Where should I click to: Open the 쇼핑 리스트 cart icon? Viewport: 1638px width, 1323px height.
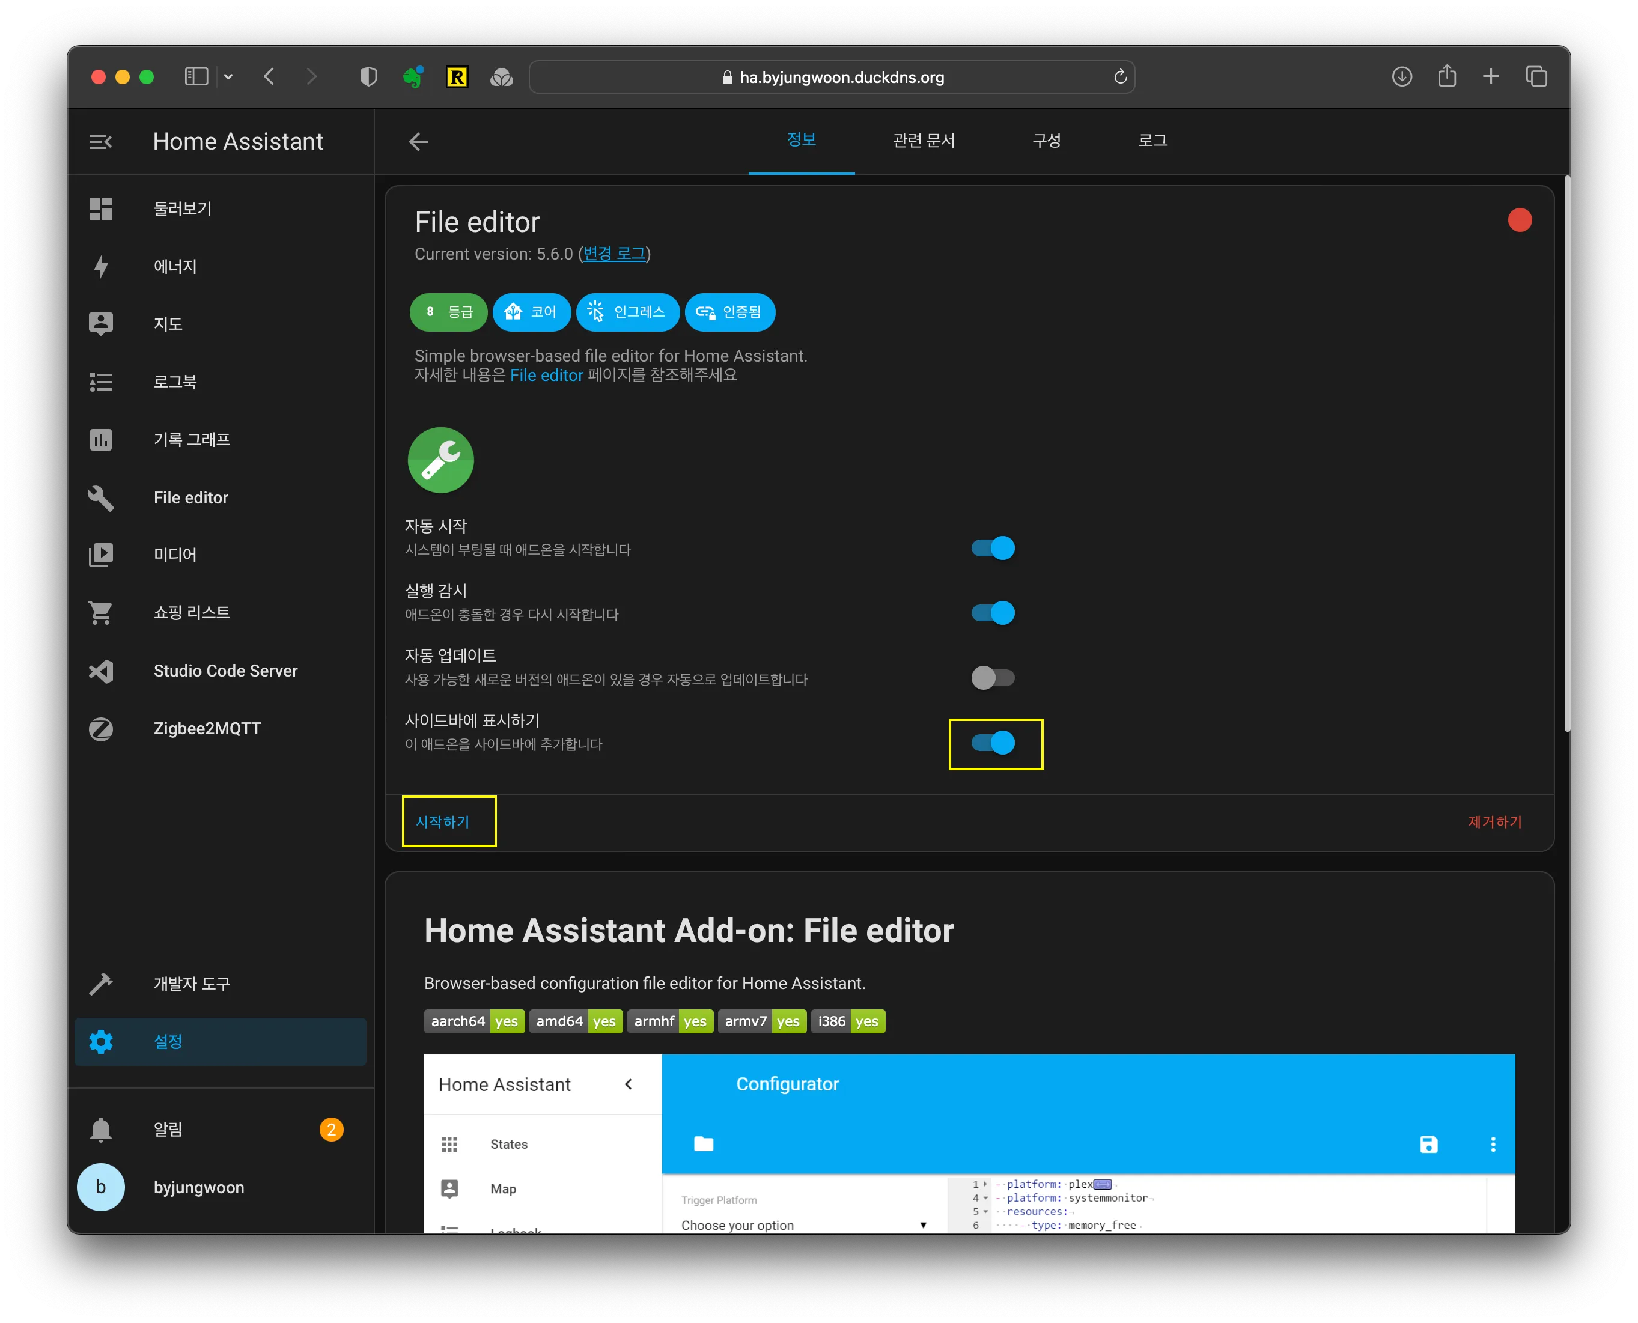coord(100,613)
